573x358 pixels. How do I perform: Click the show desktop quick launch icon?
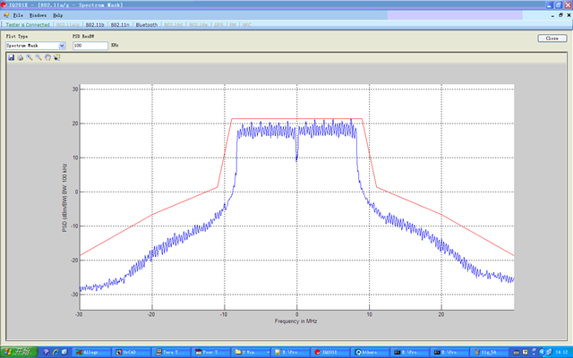(x=64, y=352)
